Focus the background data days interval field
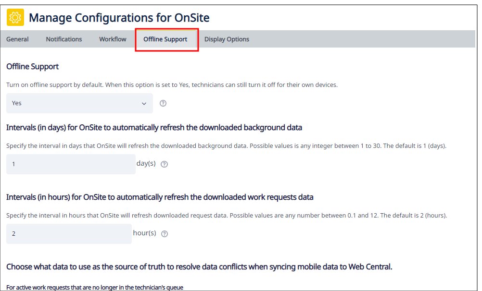The image size is (482, 291). pyautogui.click(x=71, y=164)
